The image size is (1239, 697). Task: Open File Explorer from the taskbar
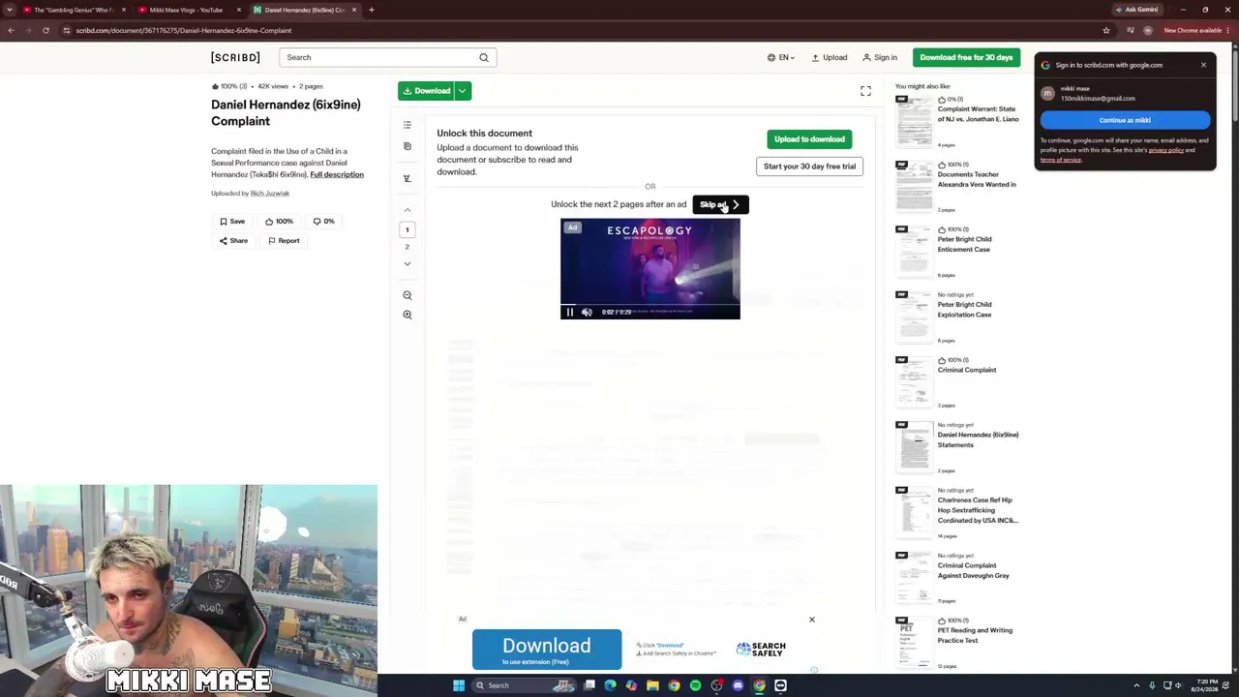point(652,685)
